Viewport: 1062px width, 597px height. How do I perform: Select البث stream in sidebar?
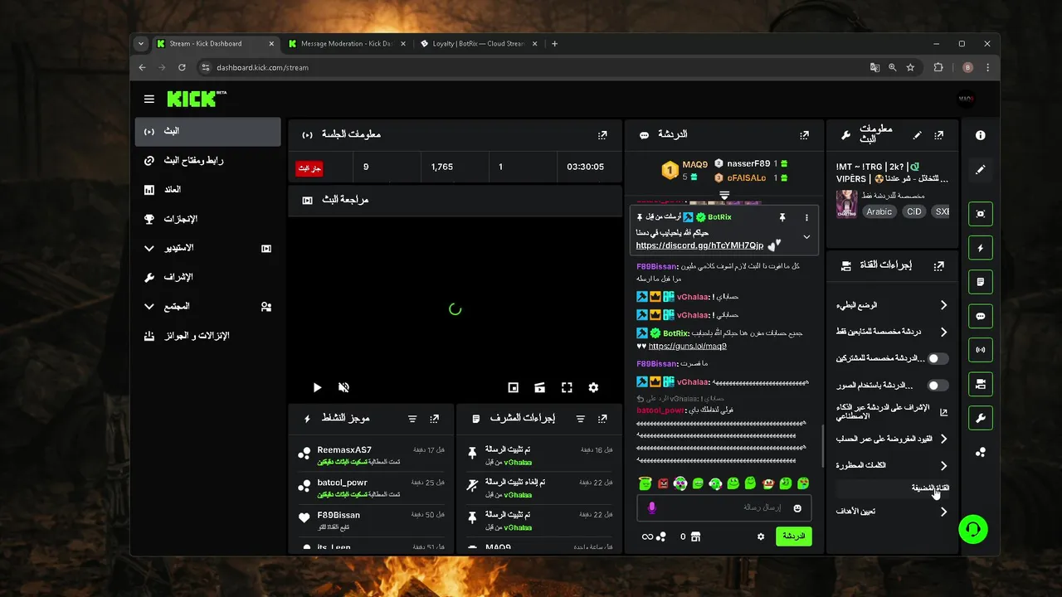[x=208, y=131]
